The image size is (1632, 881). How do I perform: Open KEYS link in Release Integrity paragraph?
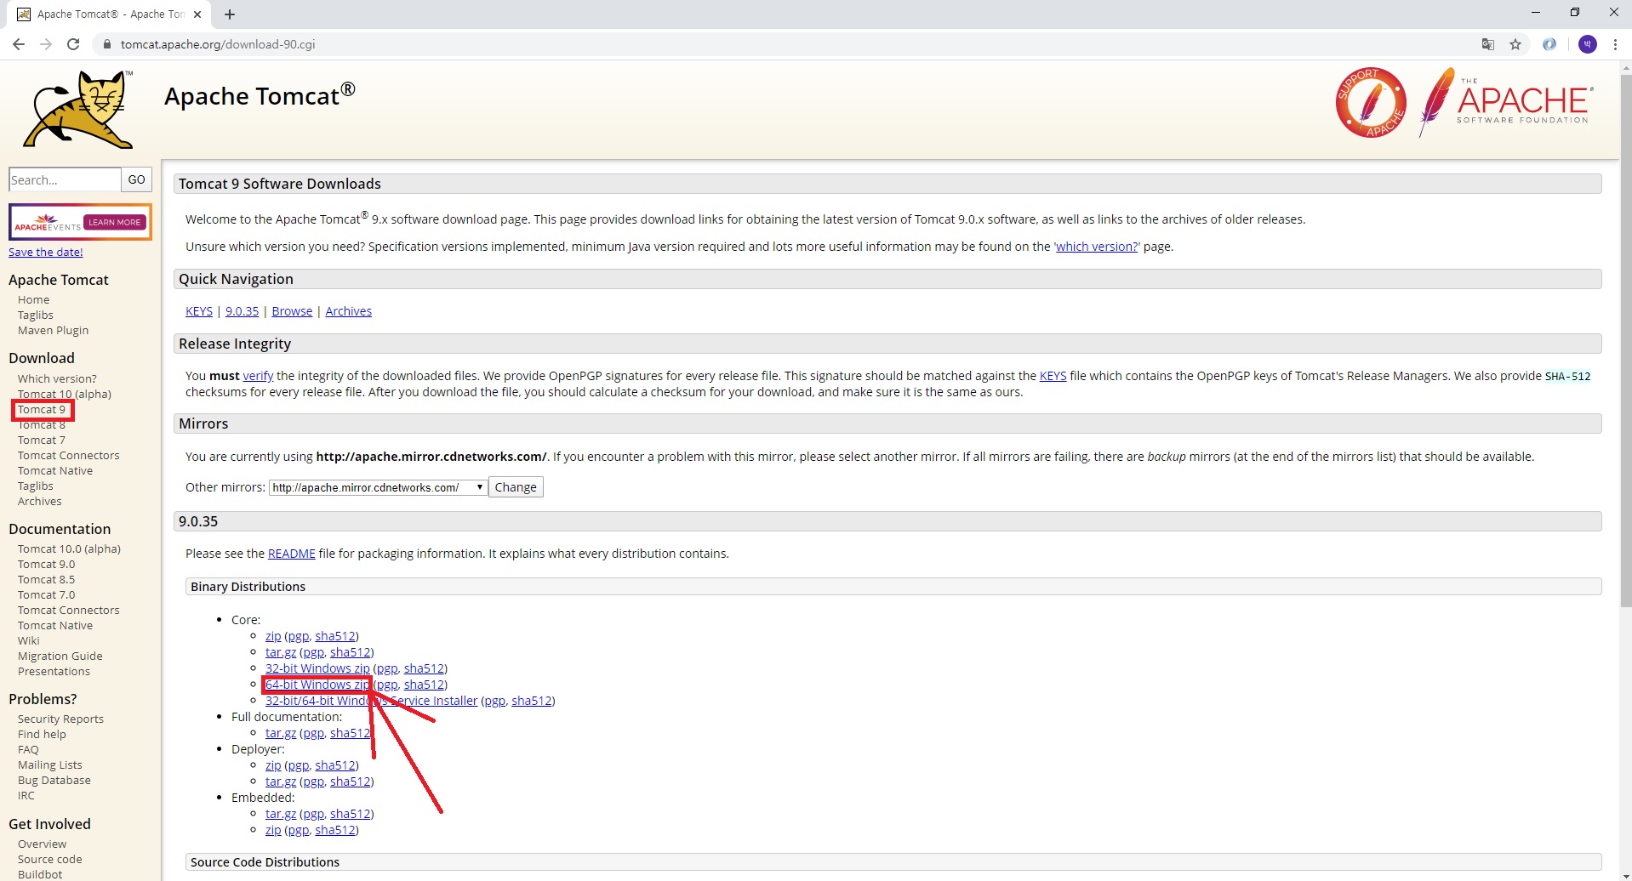1053,376
